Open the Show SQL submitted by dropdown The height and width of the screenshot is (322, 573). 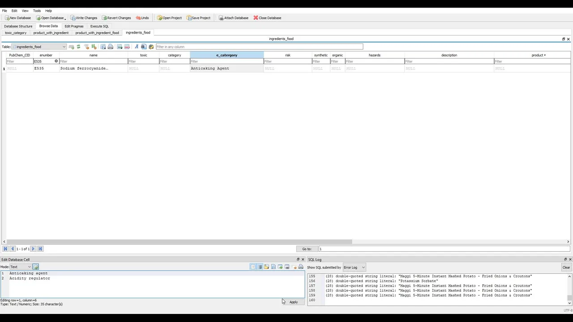[x=354, y=267]
